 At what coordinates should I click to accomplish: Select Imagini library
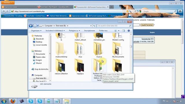(x=37, y=60)
